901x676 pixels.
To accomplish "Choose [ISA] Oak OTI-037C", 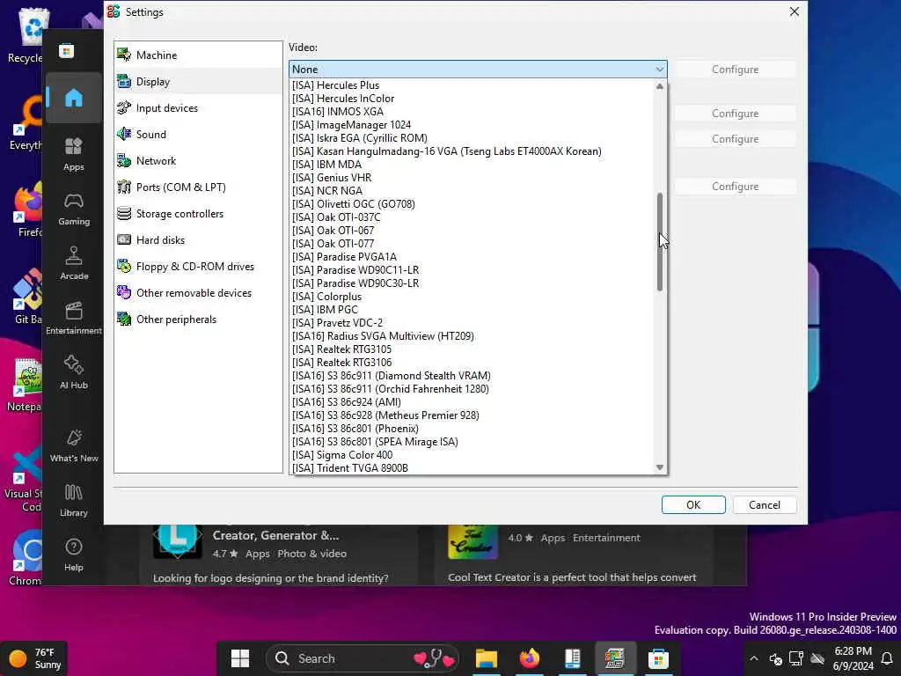I will 472,217.
